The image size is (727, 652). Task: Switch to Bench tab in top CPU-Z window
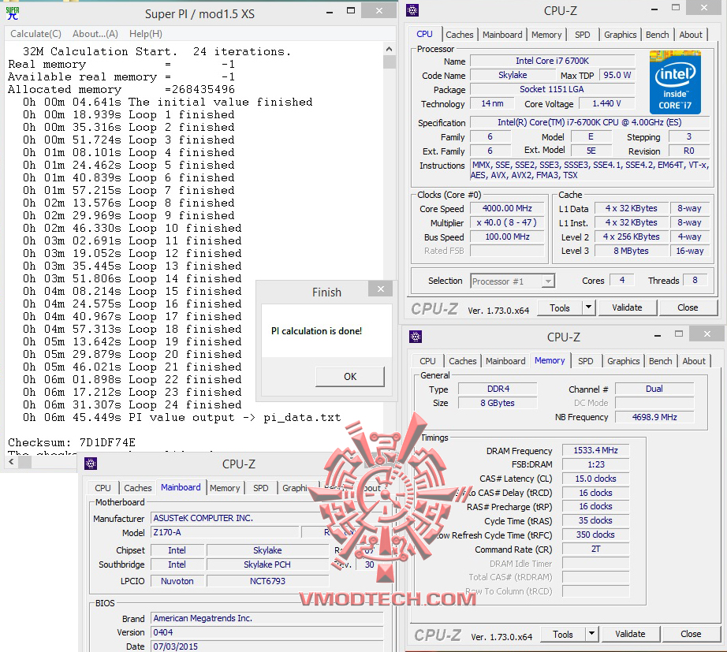(657, 35)
